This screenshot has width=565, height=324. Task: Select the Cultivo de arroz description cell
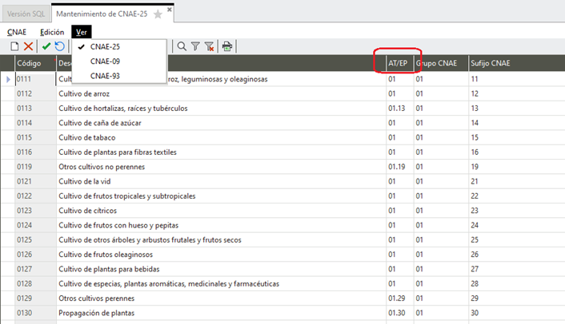[218, 93]
